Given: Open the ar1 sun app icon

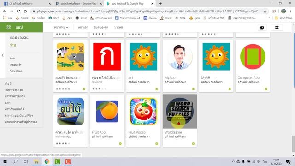Looking at the screenshot, I should (x=143, y=57).
